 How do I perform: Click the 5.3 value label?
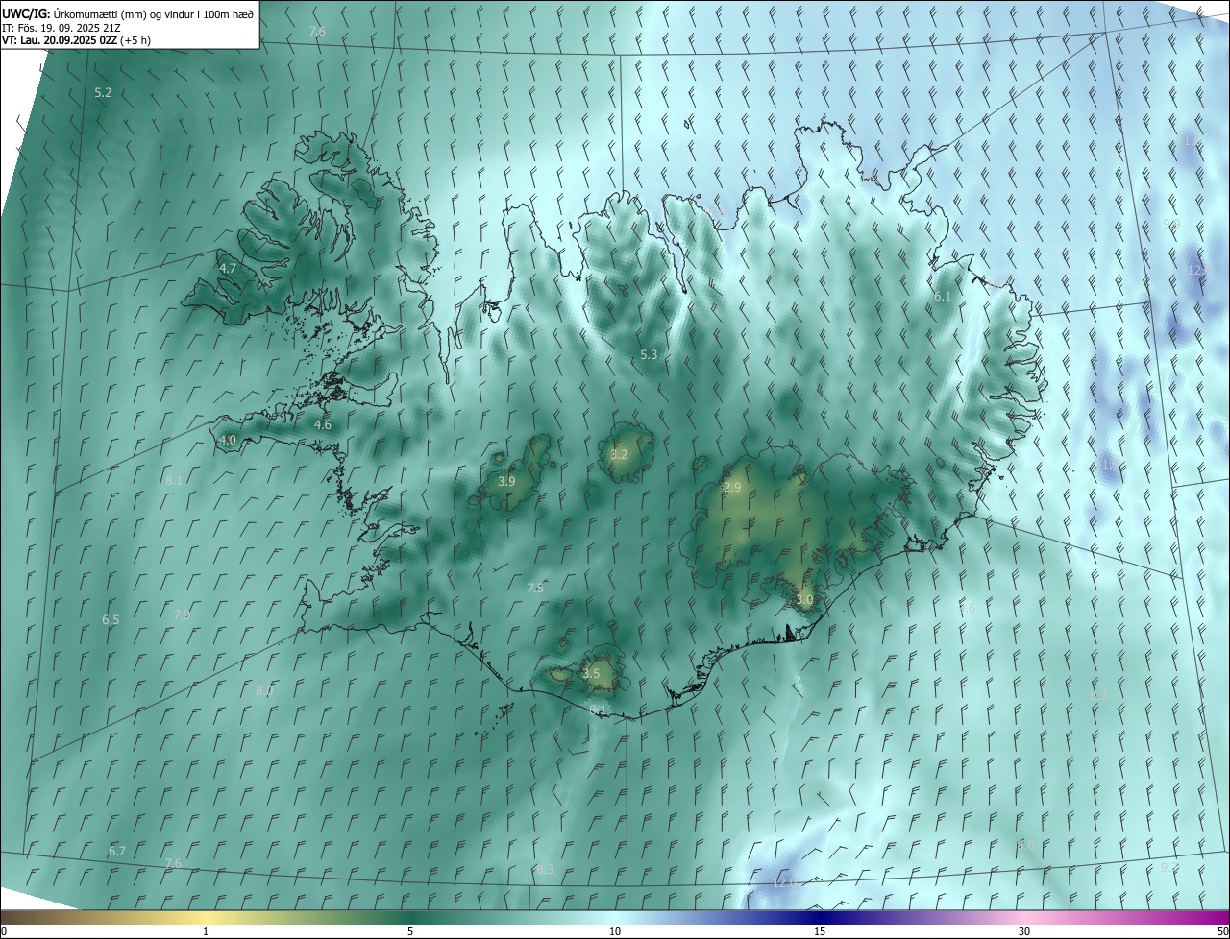click(x=649, y=354)
